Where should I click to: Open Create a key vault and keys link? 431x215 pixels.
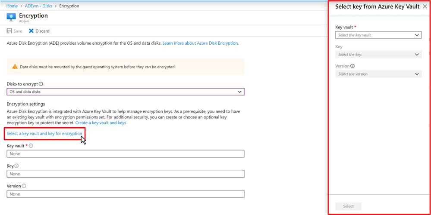(x=101, y=123)
